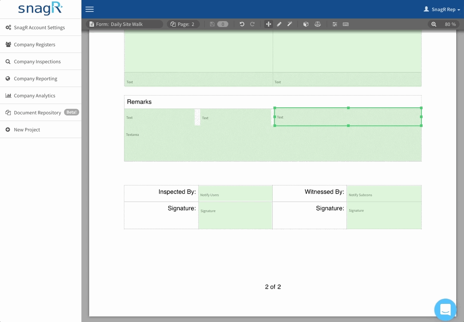This screenshot has height=322, width=464.
Task: Open Company Registers
Action: 41,44
